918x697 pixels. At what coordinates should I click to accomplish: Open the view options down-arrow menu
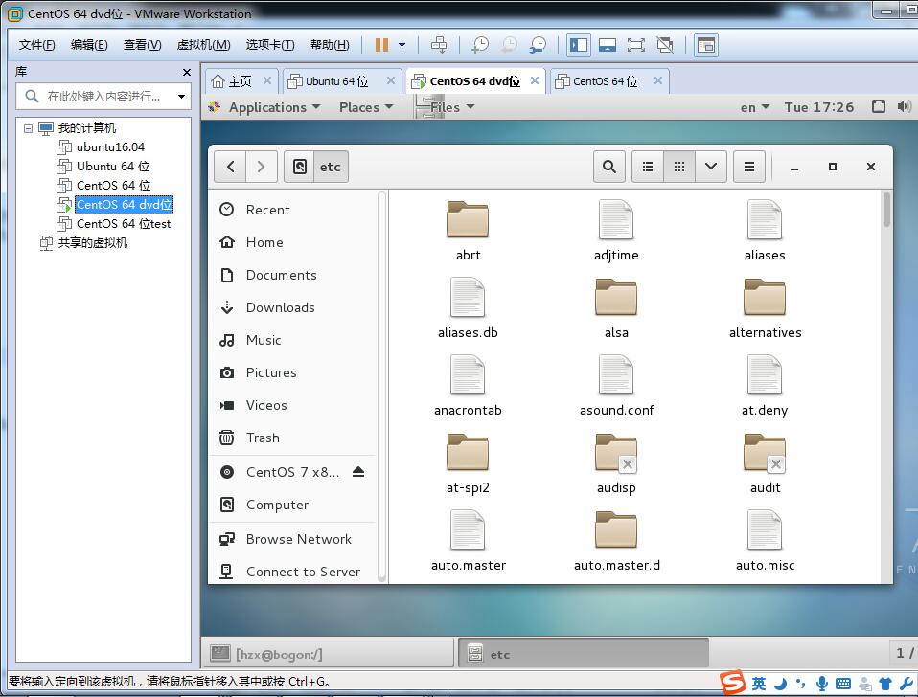(x=711, y=167)
